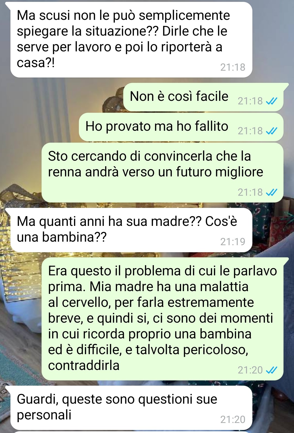Tap the 21:18 time beside "Ho provato ma ho fallito"
Screen dimensions: 294x433
[x=250, y=131]
